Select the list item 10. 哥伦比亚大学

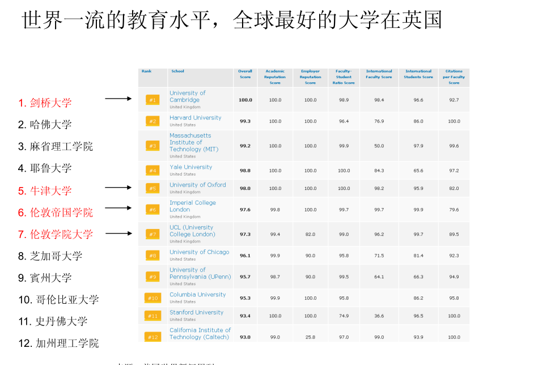[58, 299]
